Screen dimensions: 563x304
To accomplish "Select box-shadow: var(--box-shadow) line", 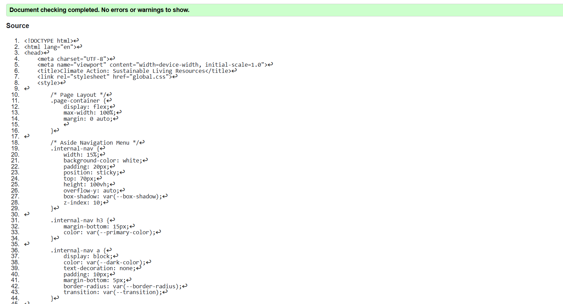I will [x=116, y=196].
